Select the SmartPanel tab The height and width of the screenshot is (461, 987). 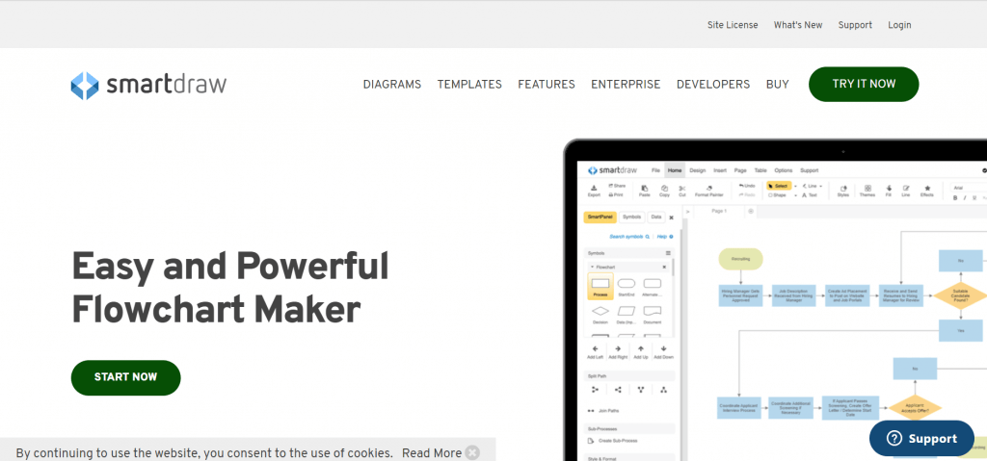[600, 217]
